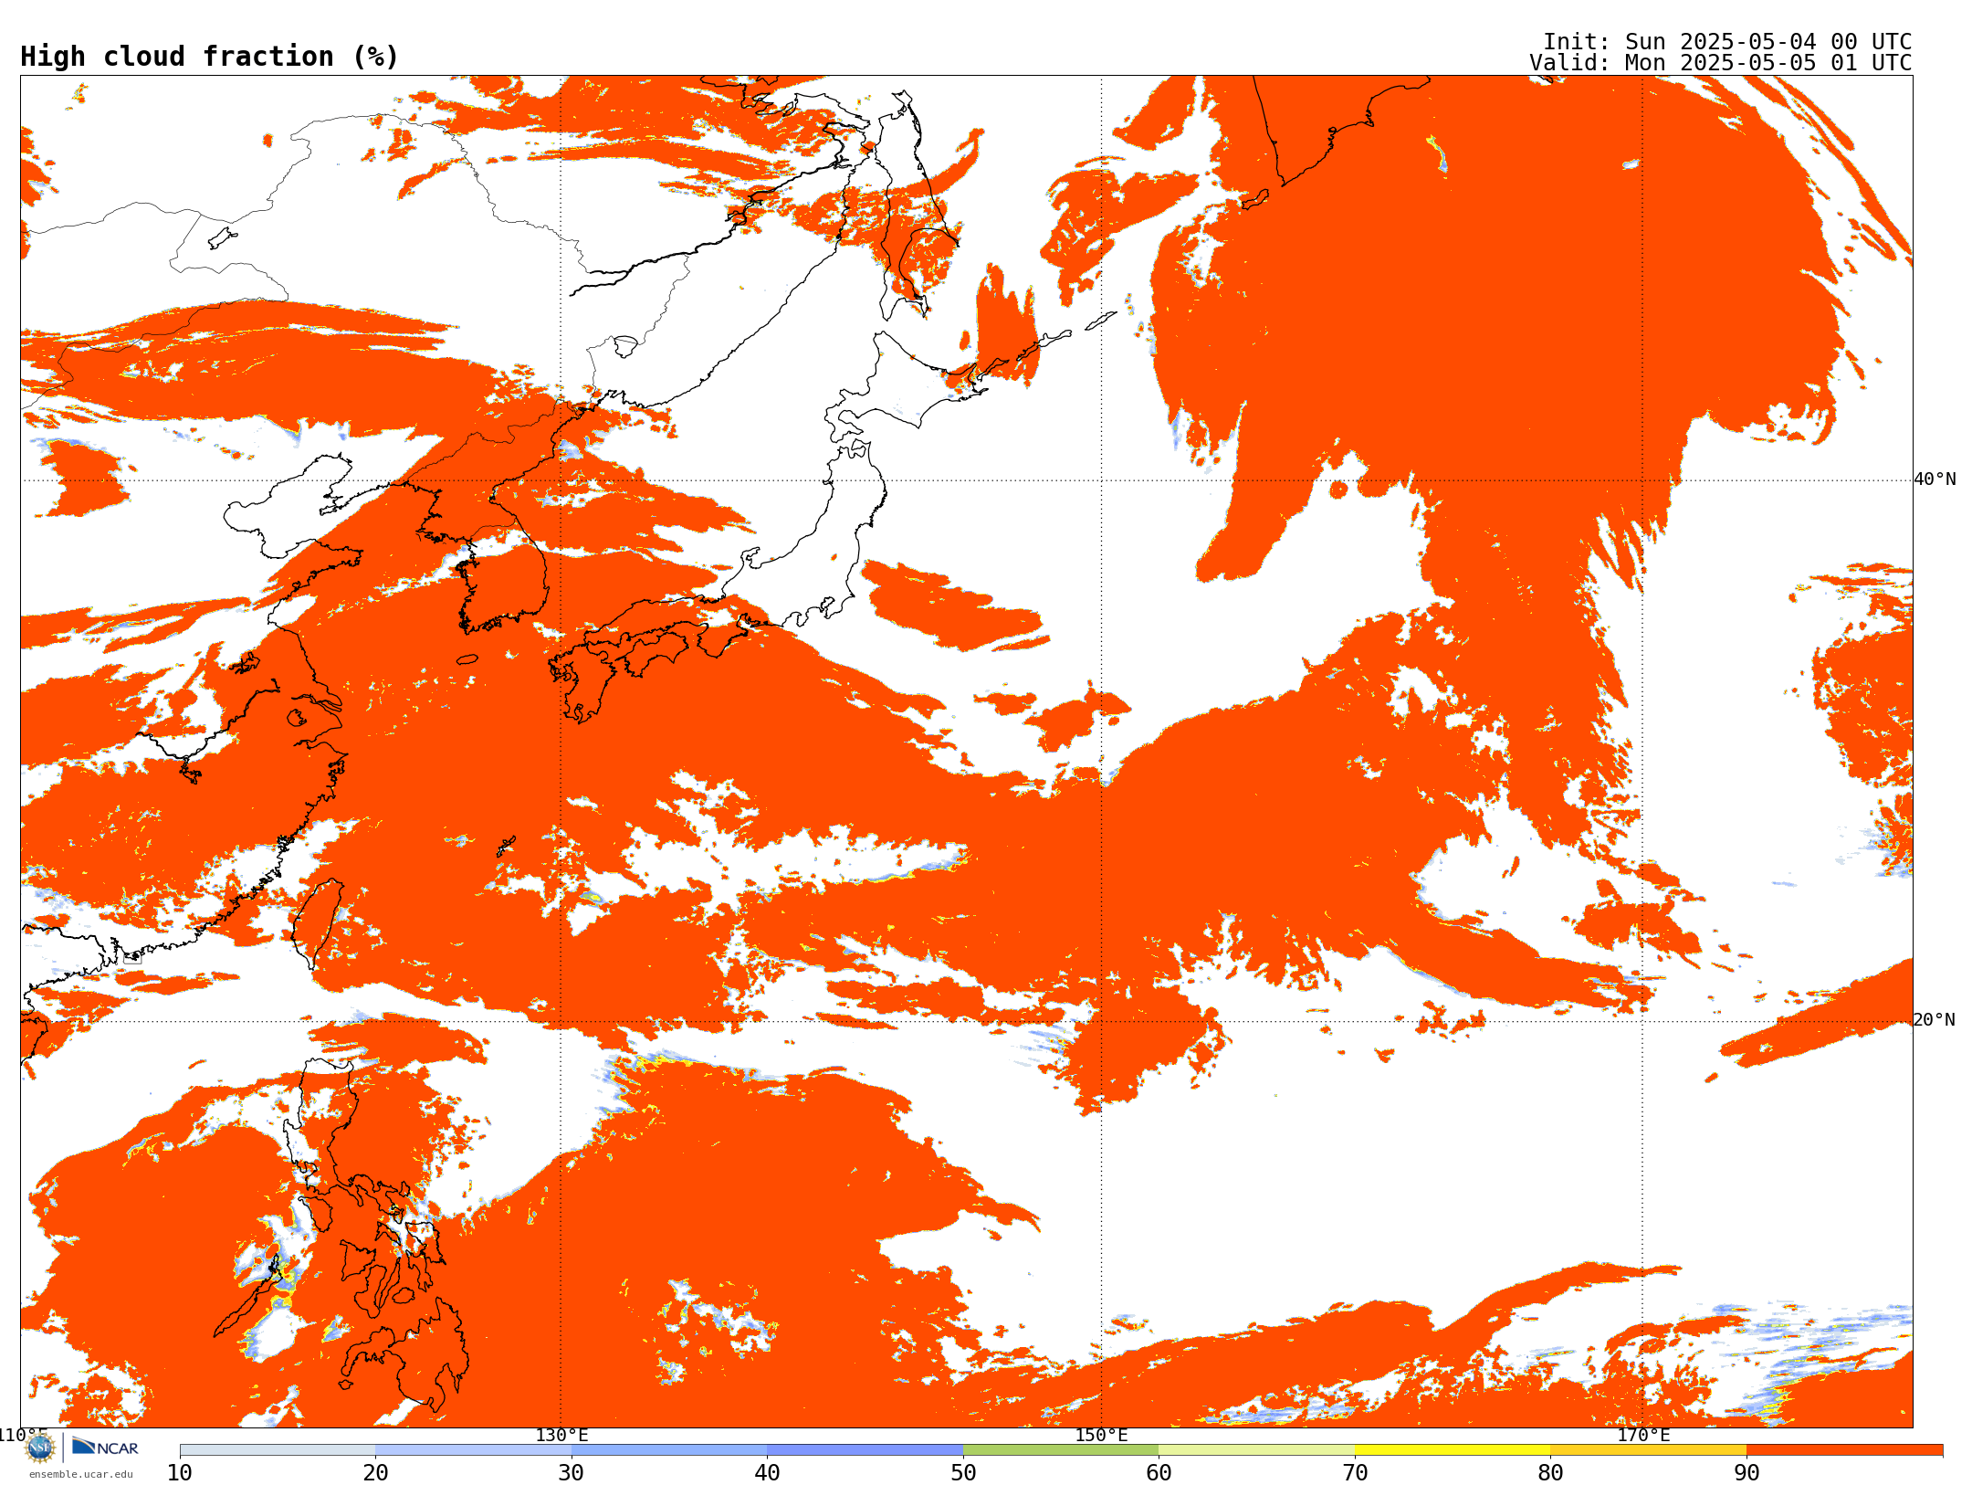This screenshot has height=1485, width=1972.
Task: Click the colorbar tick label 90
Action: 1746,1472
